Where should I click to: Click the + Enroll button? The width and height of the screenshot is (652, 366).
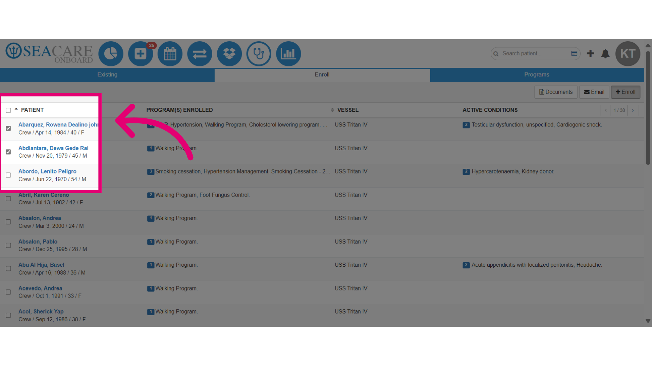[626, 92]
